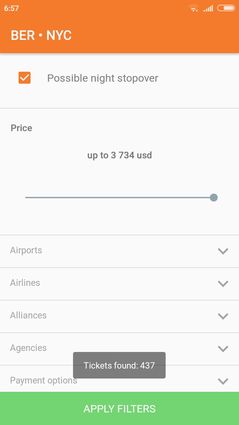Uncheck the Possible night stopover checkbox
Viewport: 239px width, 425px height.
25,78
